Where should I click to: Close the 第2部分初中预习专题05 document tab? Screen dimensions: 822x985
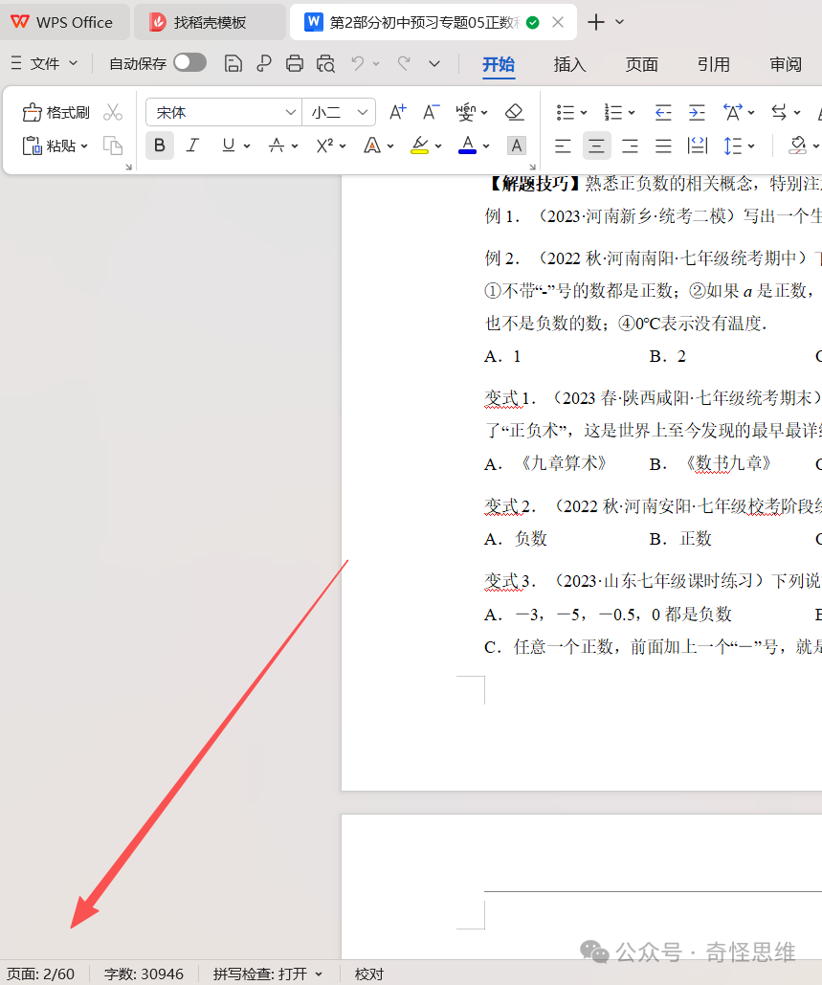(x=558, y=23)
